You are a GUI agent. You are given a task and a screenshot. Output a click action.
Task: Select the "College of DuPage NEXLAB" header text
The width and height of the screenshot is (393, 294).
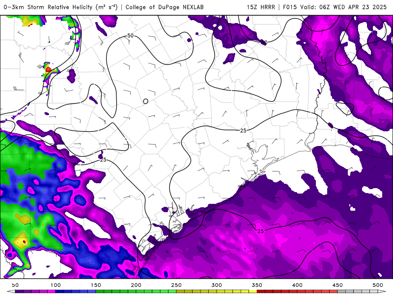point(165,7)
